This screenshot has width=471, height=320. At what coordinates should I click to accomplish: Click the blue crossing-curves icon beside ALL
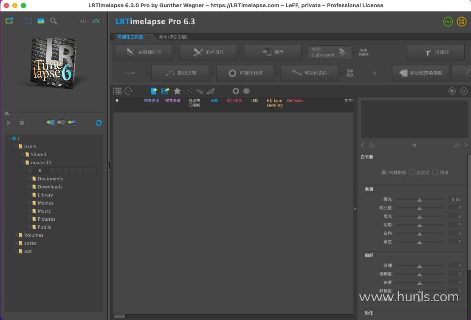pyautogui.click(x=96, y=21)
